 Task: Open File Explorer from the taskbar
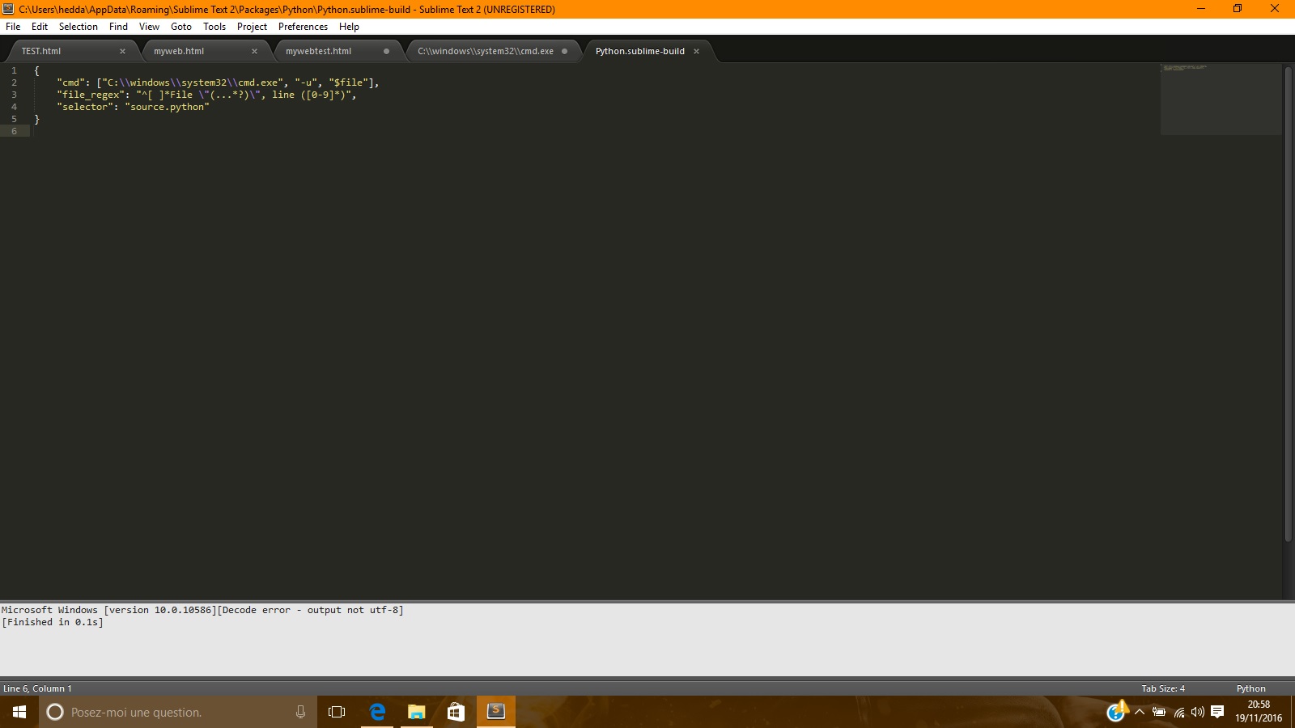point(416,713)
